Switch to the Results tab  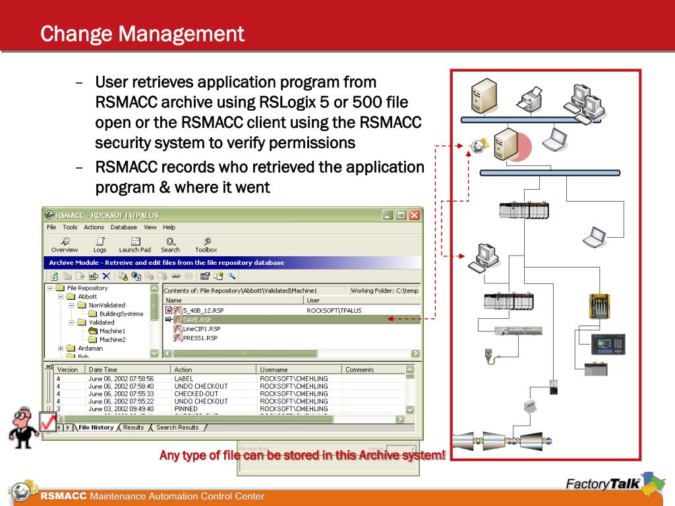(x=133, y=427)
